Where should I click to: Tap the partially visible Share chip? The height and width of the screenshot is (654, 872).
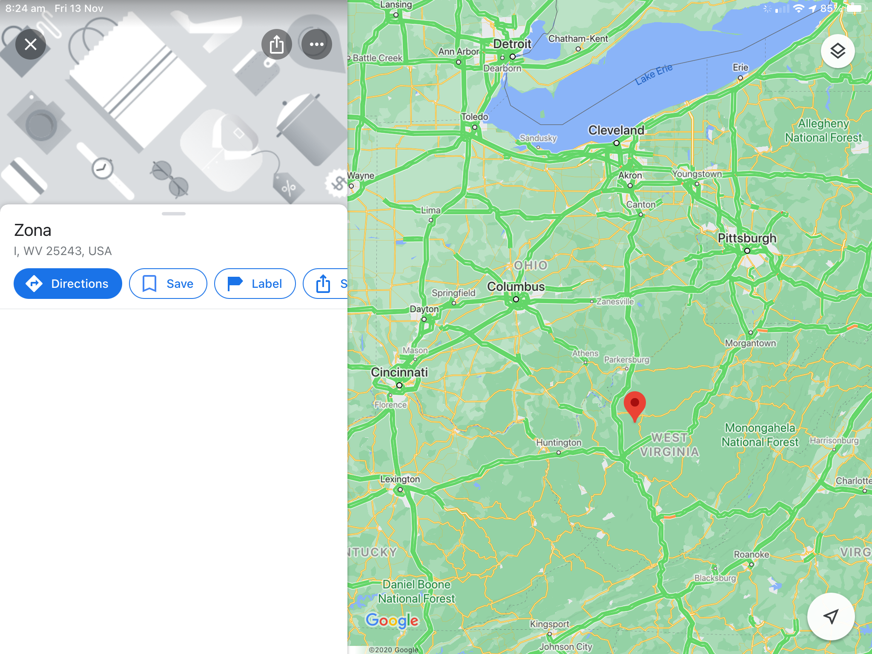pos(326,284)
